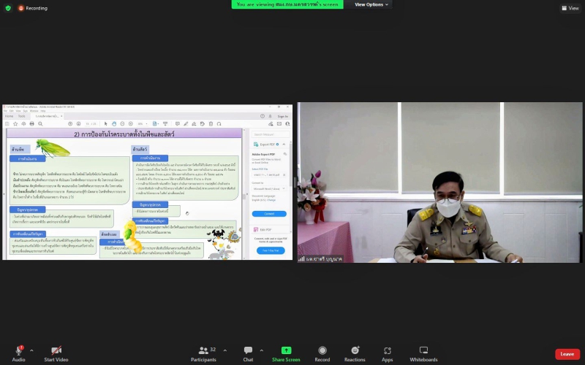The width and height of the screenshot is (585, 365).
Task: Expand chat options caret
Action: pyautogui.click(x=261, y=350)
